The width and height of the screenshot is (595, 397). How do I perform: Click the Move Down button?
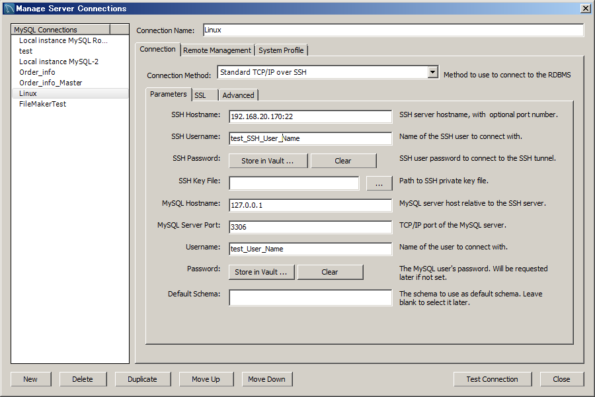point(267,379)
